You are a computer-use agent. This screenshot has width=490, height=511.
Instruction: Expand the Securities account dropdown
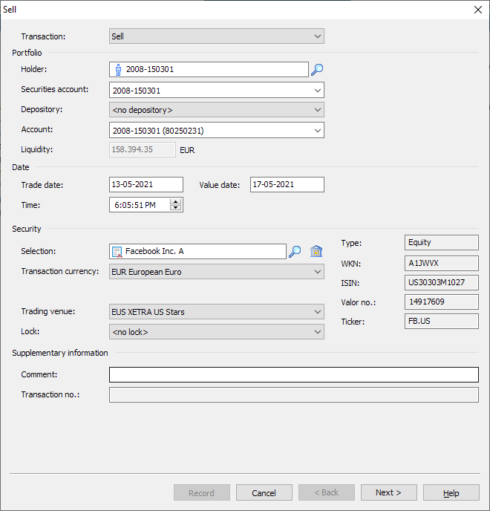(318, 91)
